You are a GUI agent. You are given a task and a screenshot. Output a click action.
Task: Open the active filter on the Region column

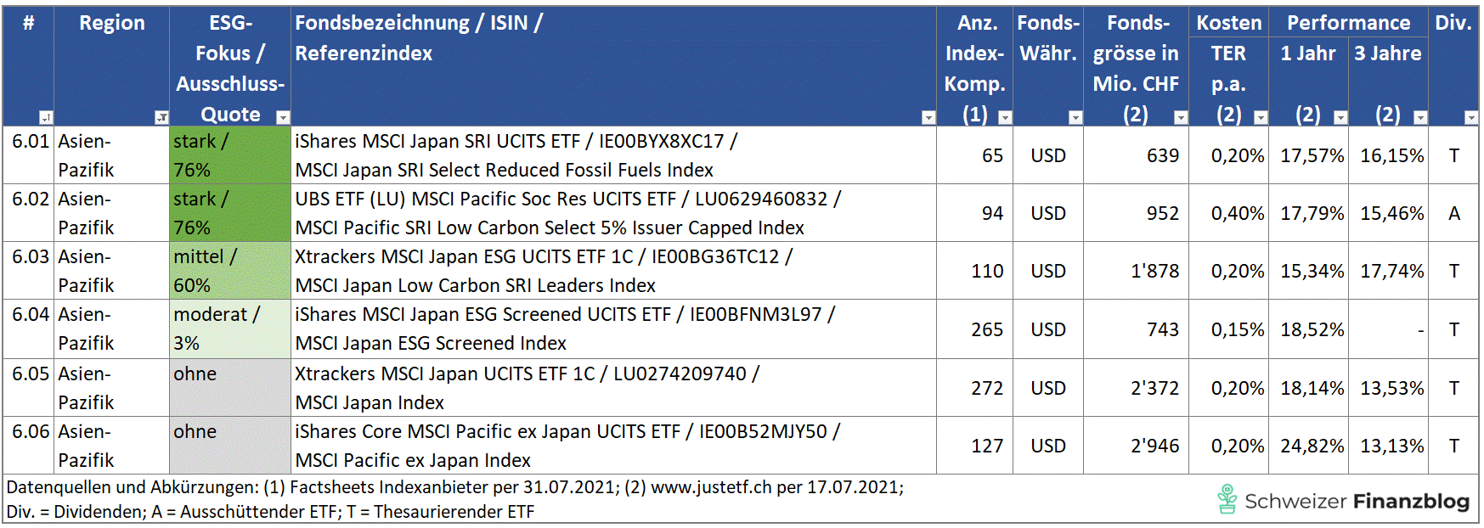point(161,118)
